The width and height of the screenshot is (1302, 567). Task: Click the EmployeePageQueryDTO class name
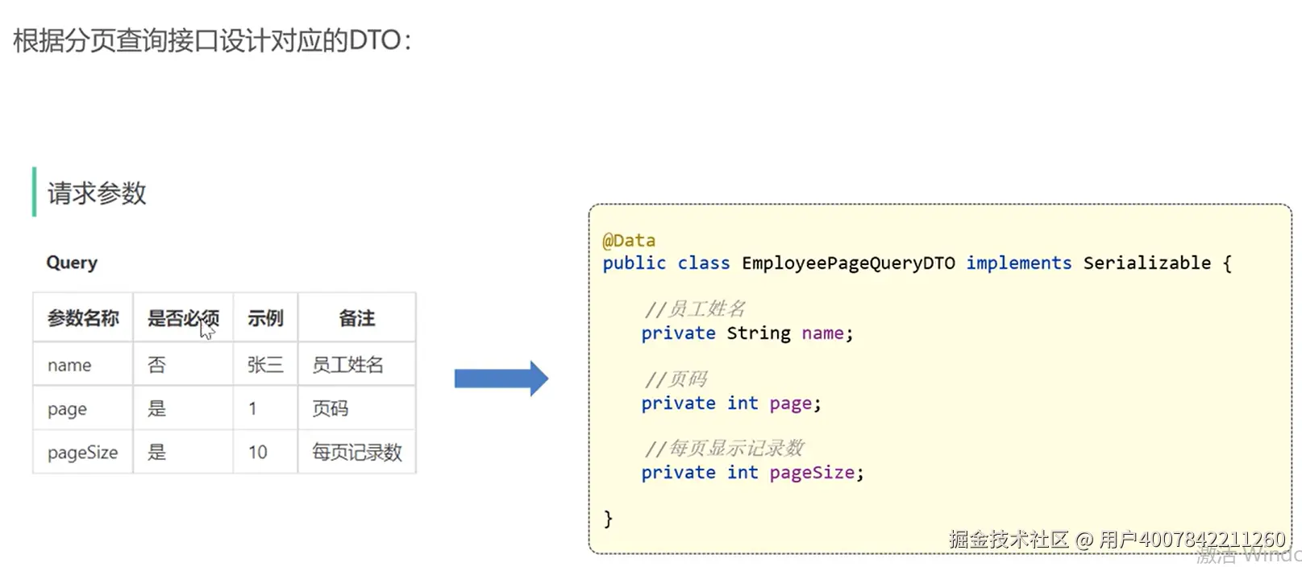[x=848, y=263]
